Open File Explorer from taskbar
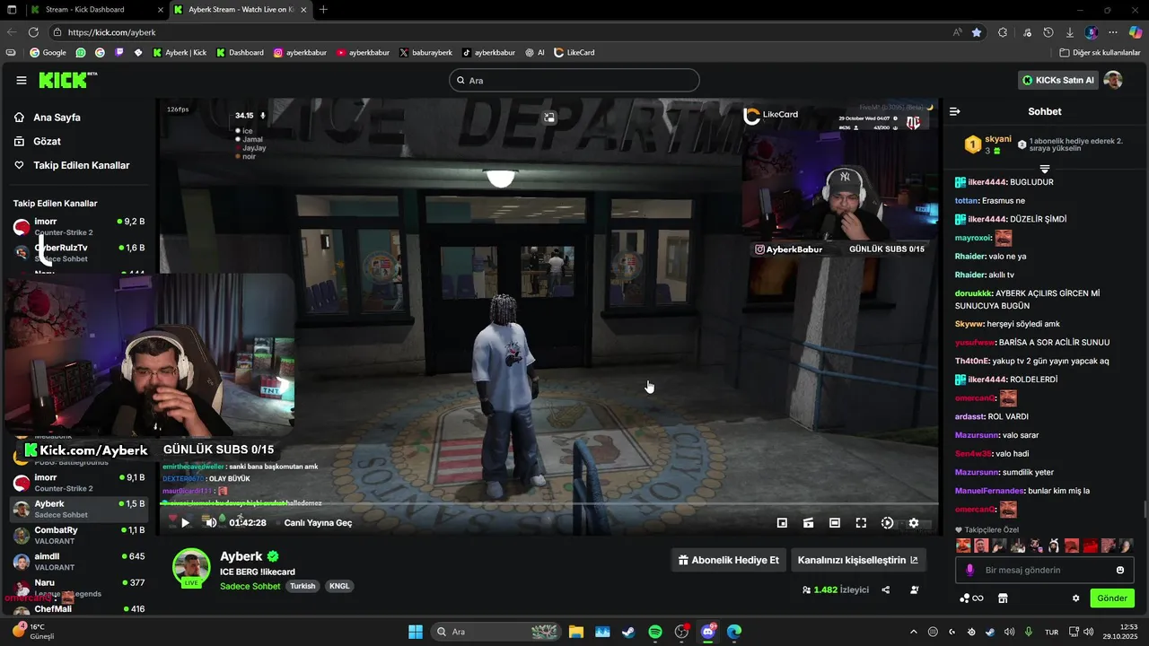The image size is (1149, 646). pos(575,632)
